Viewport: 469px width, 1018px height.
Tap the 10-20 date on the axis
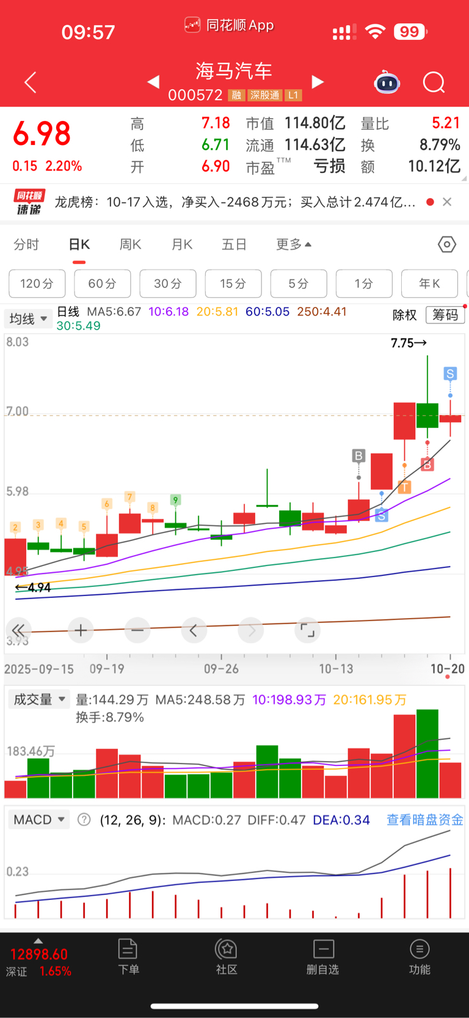[x=448, y=669]
